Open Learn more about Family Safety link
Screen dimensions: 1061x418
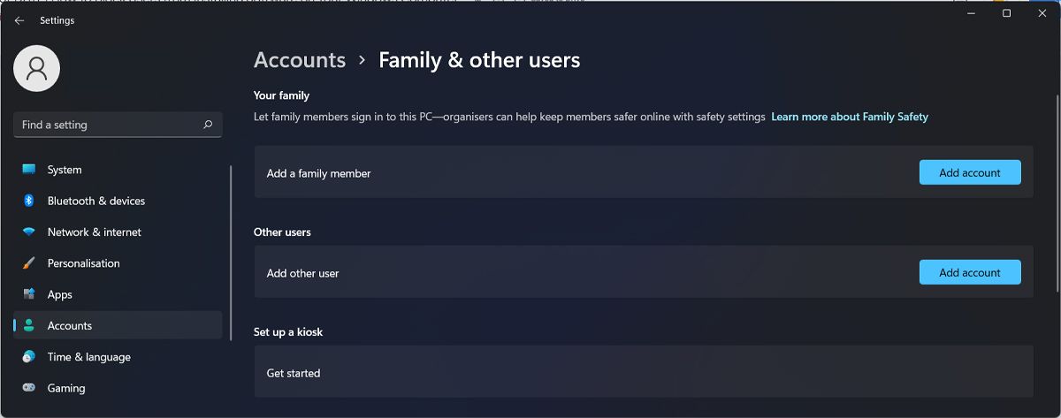(x=850, y=117)
